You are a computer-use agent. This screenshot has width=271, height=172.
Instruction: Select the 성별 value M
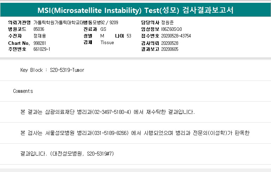coord(102,36)
